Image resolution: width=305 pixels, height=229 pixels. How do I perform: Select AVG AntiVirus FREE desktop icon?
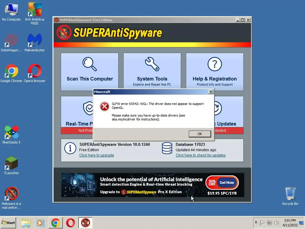click(x=35, y=13)
